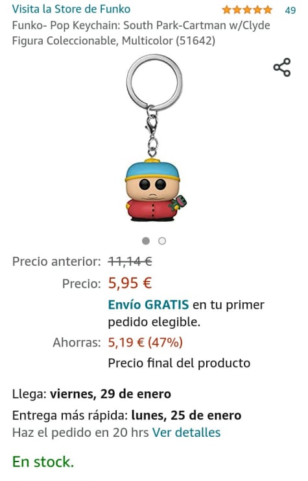Tap the viernes, 29 de enero arrival date

(110, 394)
